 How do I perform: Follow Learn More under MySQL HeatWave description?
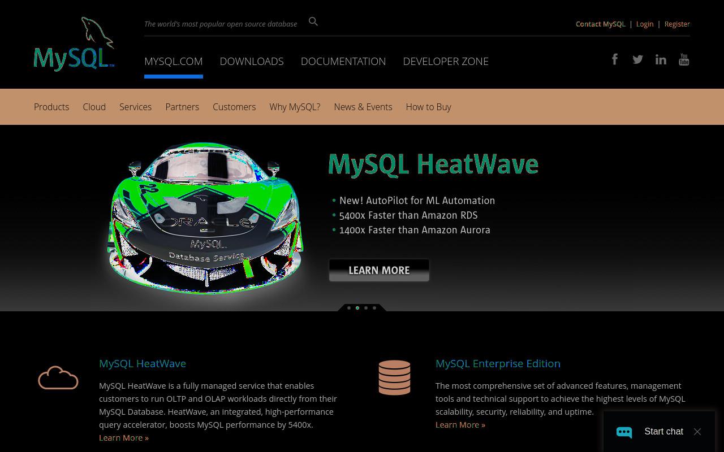tap(124, 437)
